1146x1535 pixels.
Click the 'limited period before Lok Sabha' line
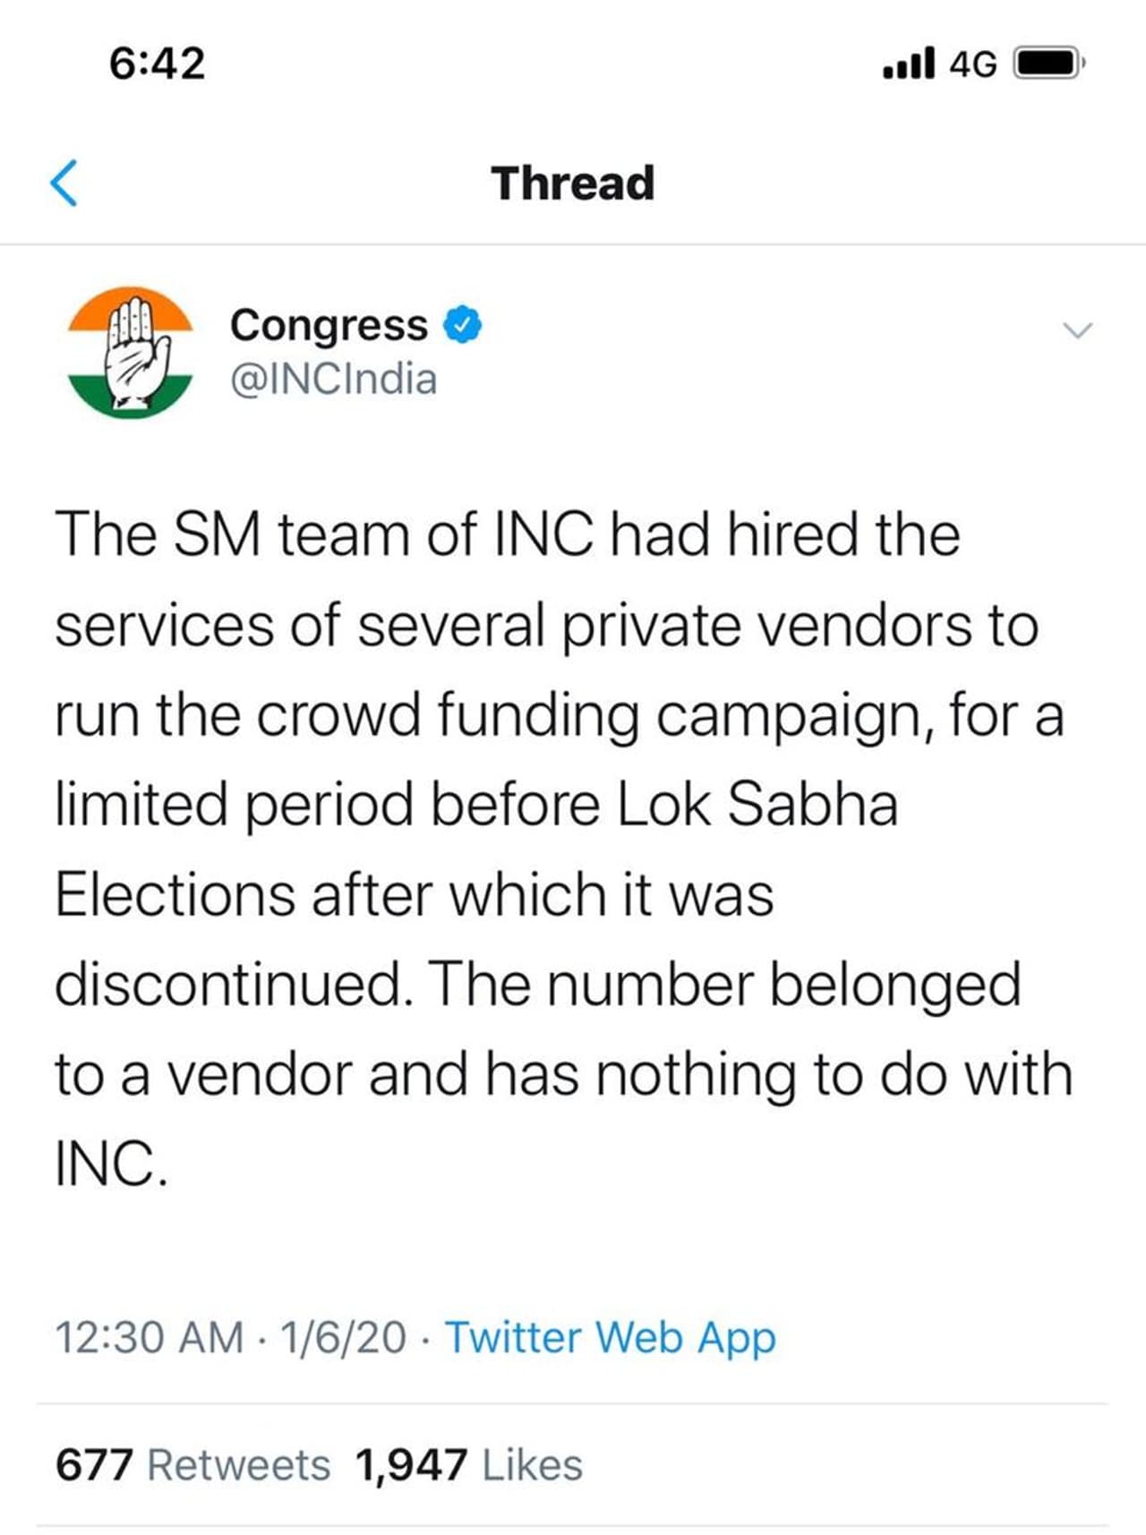point(475,804)
